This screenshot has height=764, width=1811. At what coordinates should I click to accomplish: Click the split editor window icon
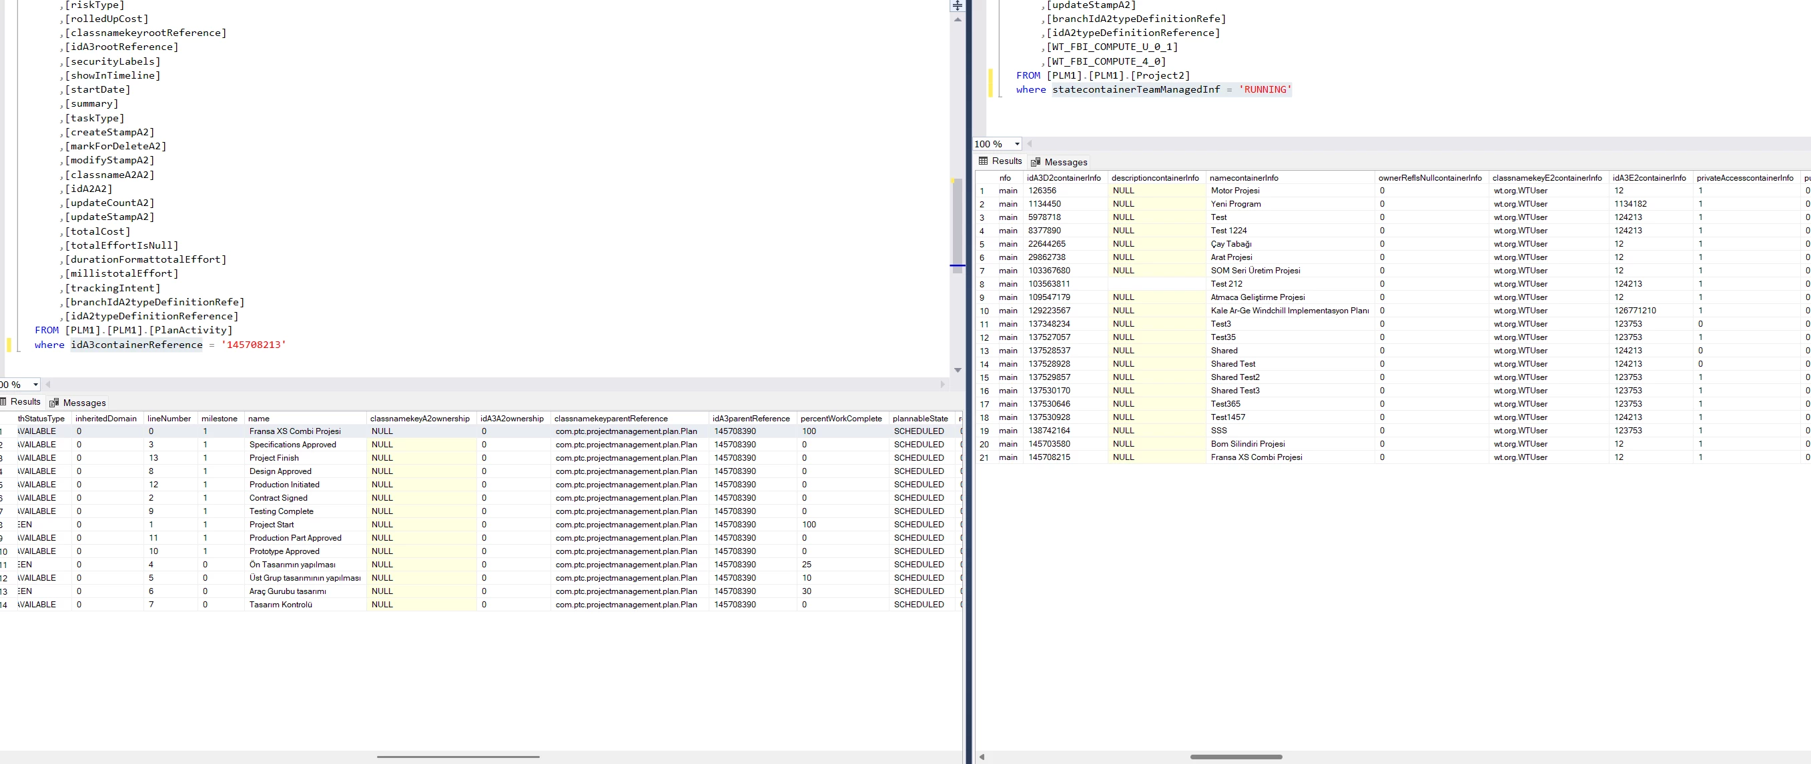click(x=957, y=5)
